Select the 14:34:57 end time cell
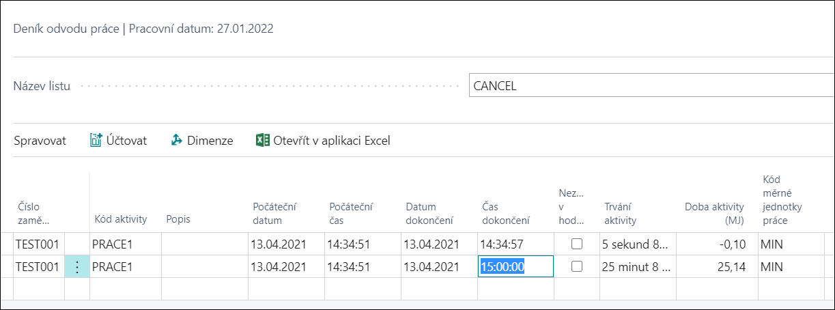Viewport: 835px width, 310px height. click(515, 244)
